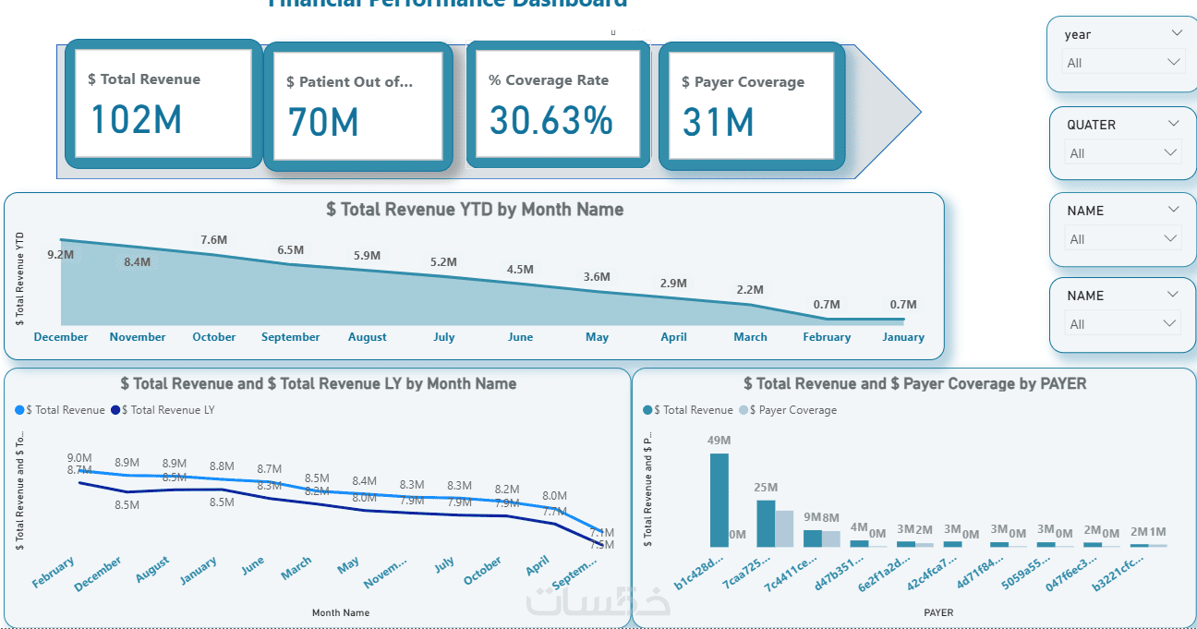1197x629 pixels.
Task: Open the QUATER filter dropdown showing All
Action: (1123, 153)
